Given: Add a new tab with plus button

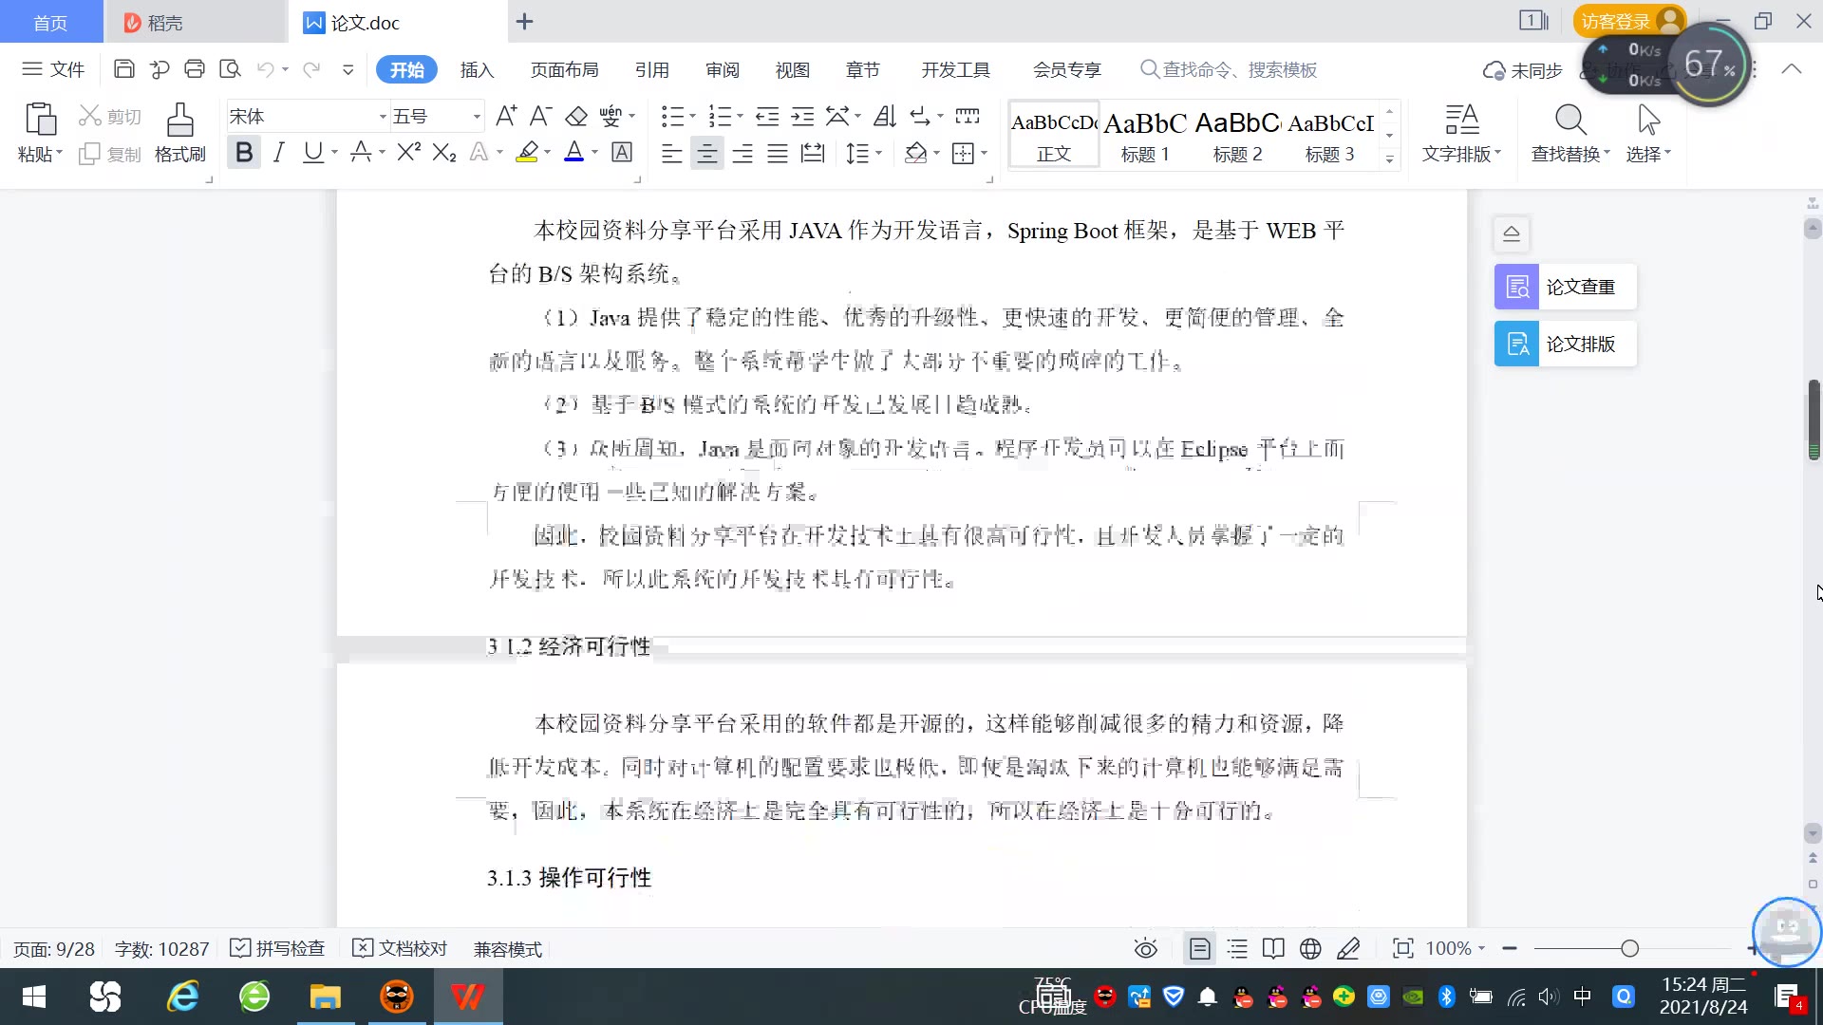Looking at the screenshot, I should (524, 21).
